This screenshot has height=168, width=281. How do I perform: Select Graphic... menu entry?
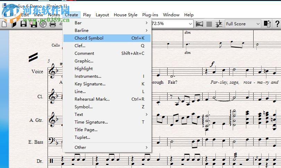pos(107,61)
